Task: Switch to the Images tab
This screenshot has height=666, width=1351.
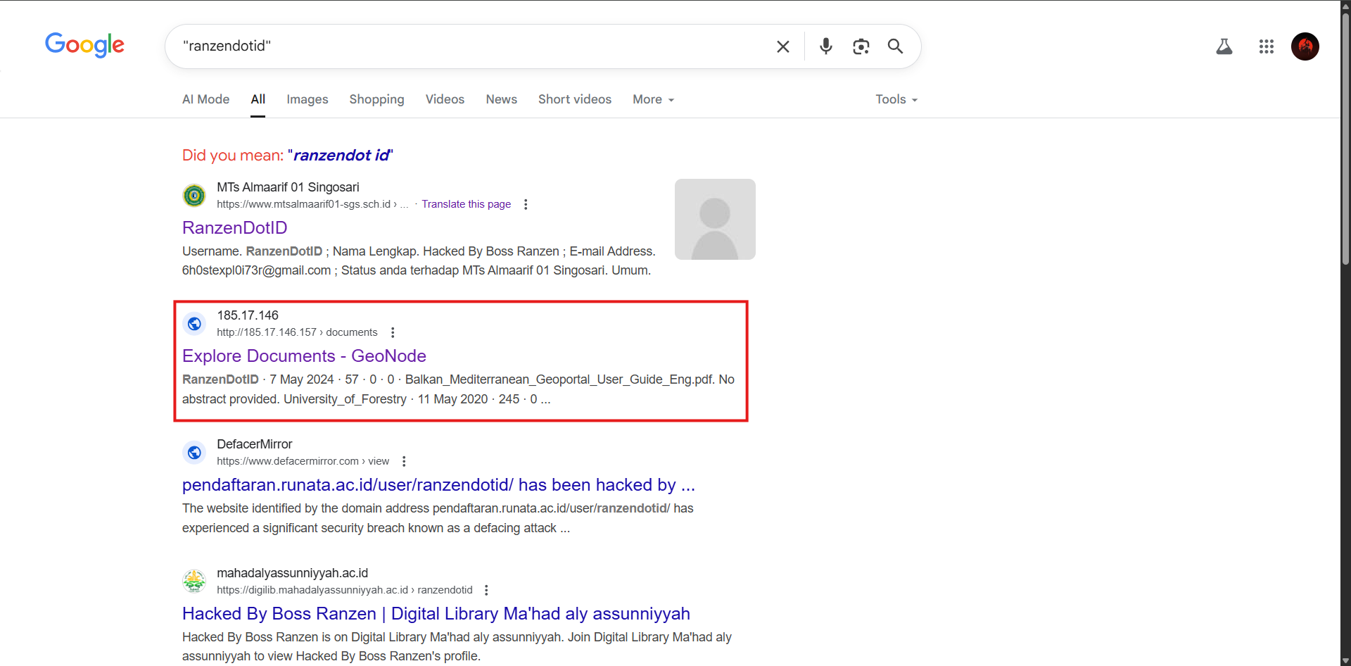Action: tap(307, 99)
